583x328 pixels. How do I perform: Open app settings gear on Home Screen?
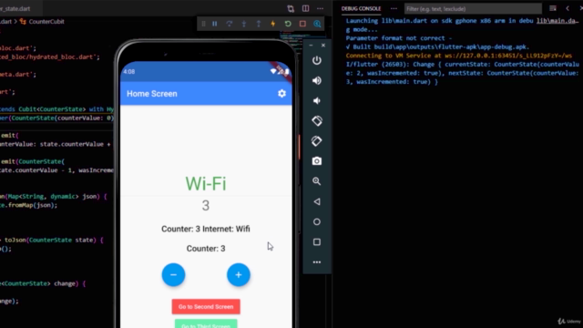281,93
